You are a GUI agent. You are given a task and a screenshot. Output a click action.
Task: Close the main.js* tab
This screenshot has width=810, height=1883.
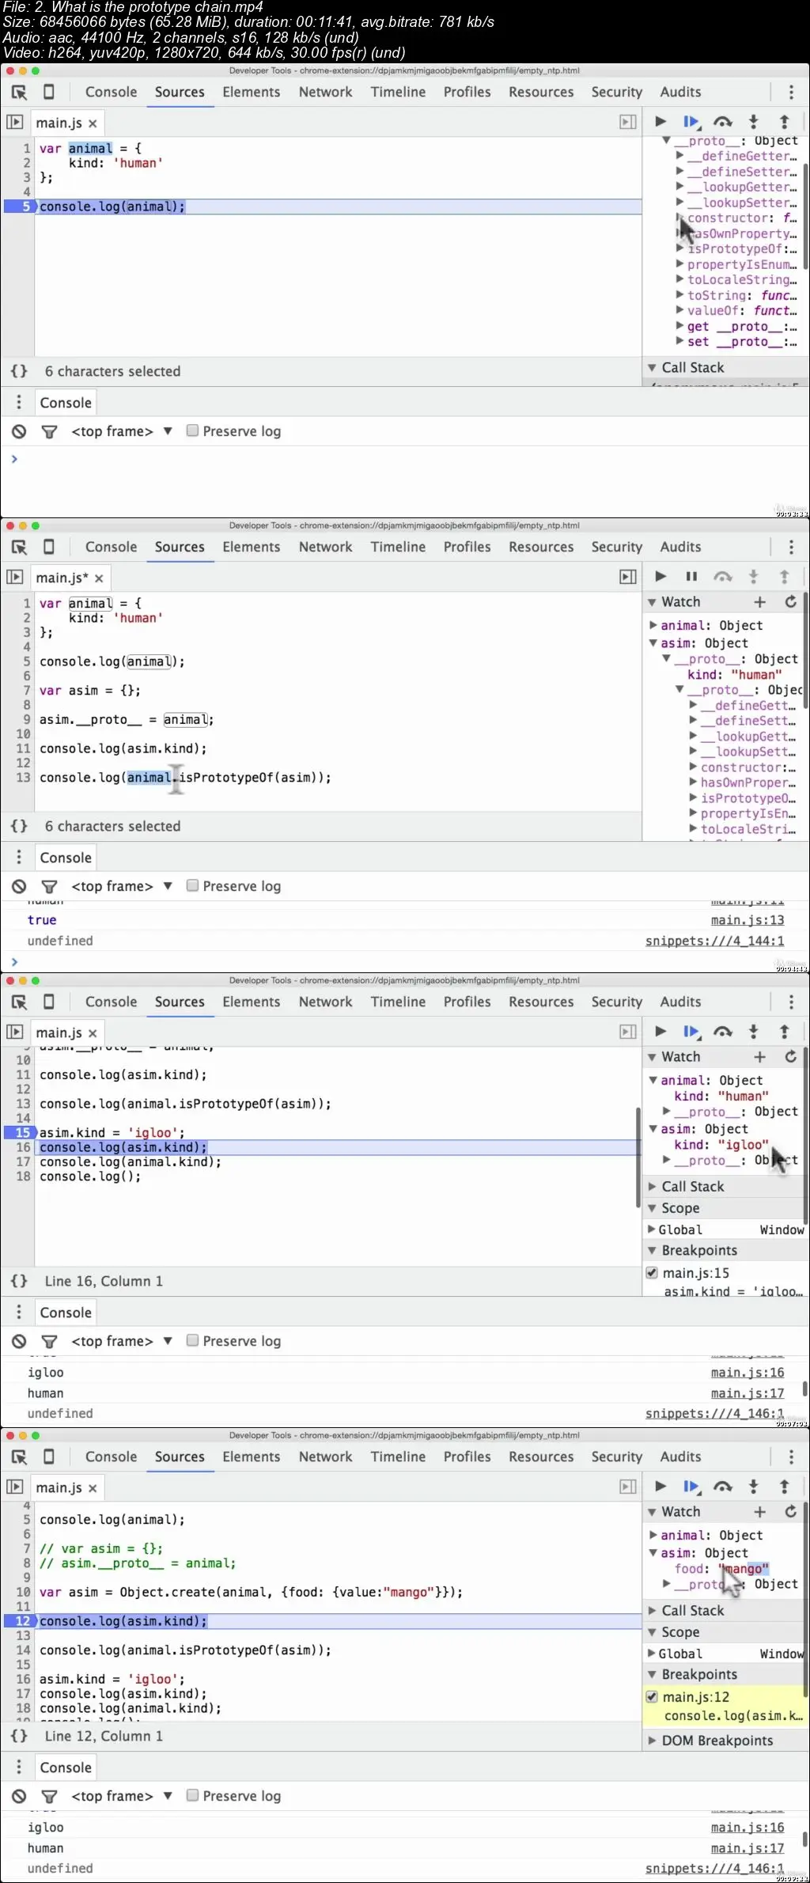tap(99, 578)
